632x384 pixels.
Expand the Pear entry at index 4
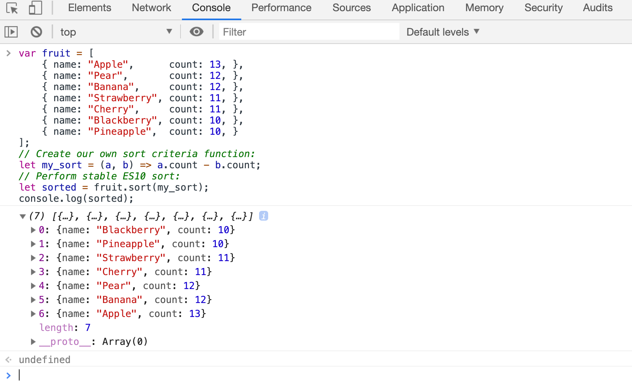click(33, 286)
